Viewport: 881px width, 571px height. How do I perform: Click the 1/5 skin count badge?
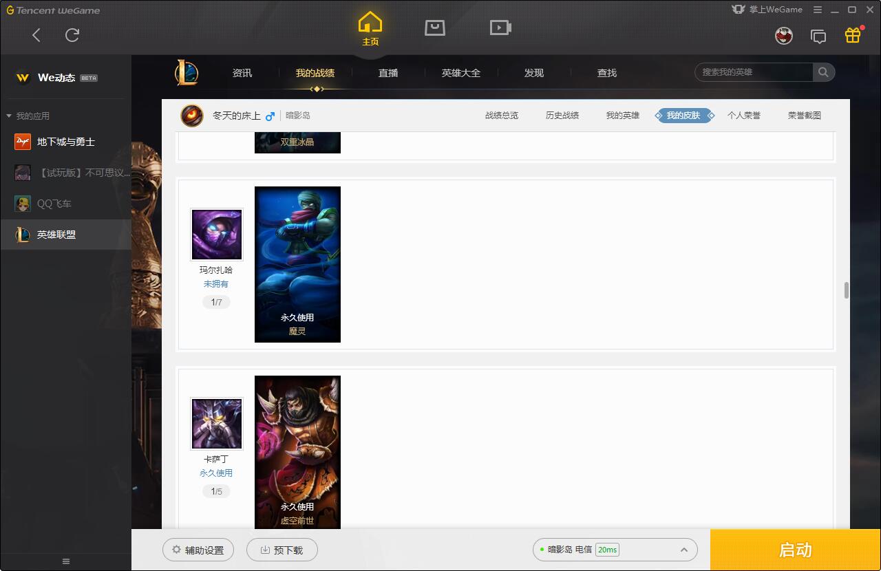point(216,491)
